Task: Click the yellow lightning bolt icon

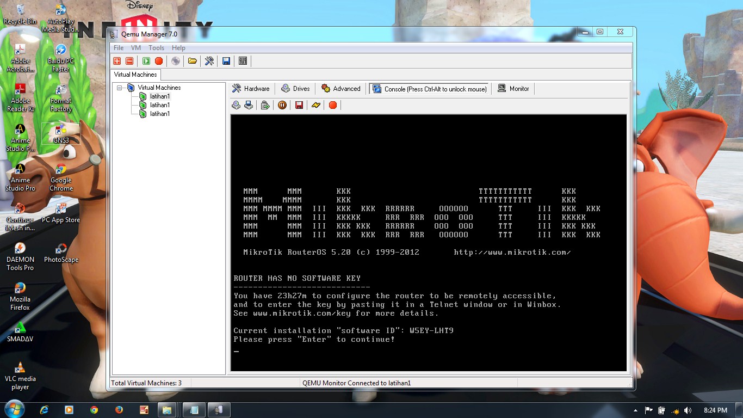Action: click(x=315, y=105)
